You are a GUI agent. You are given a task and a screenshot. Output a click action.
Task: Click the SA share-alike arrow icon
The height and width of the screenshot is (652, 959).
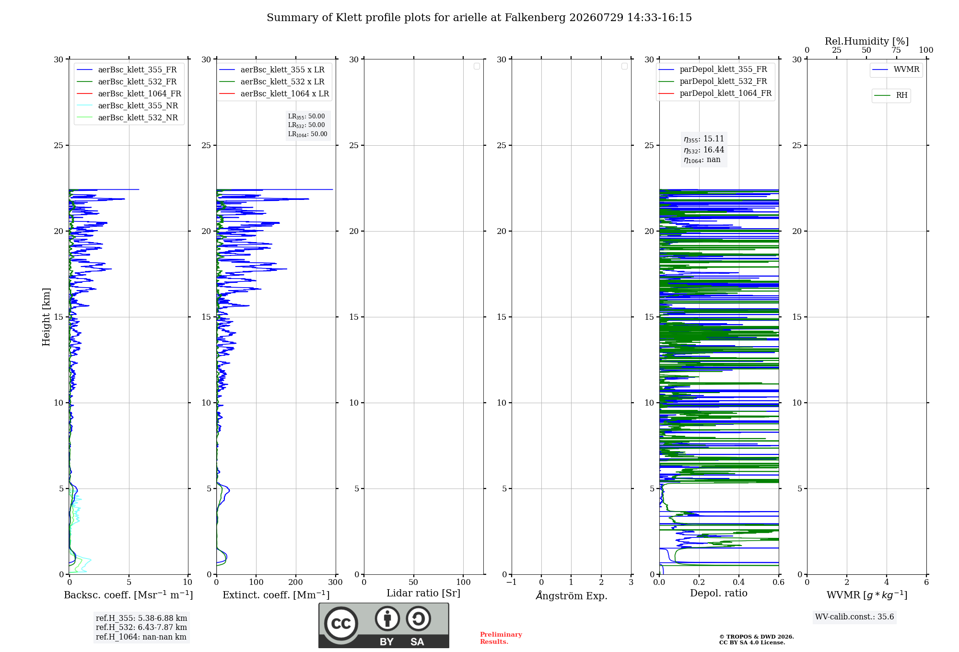point(418,618)
